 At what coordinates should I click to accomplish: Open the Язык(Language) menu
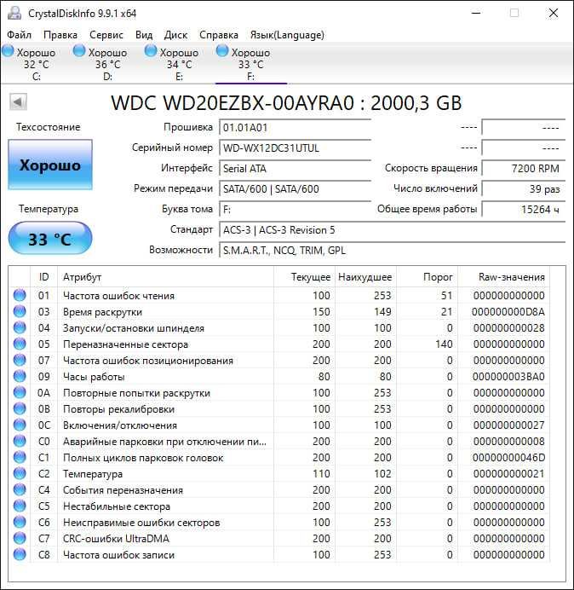click(x=287, y=35)
